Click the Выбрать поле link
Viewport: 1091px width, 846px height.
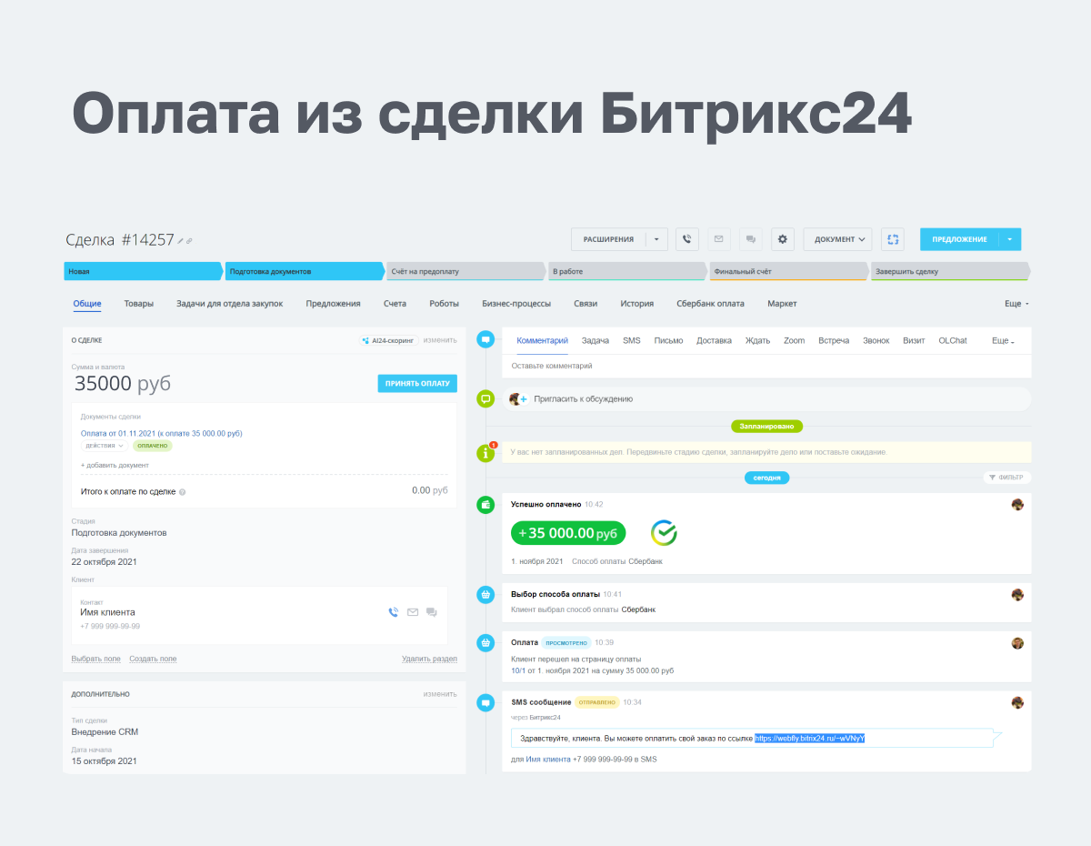click(96, 659)
